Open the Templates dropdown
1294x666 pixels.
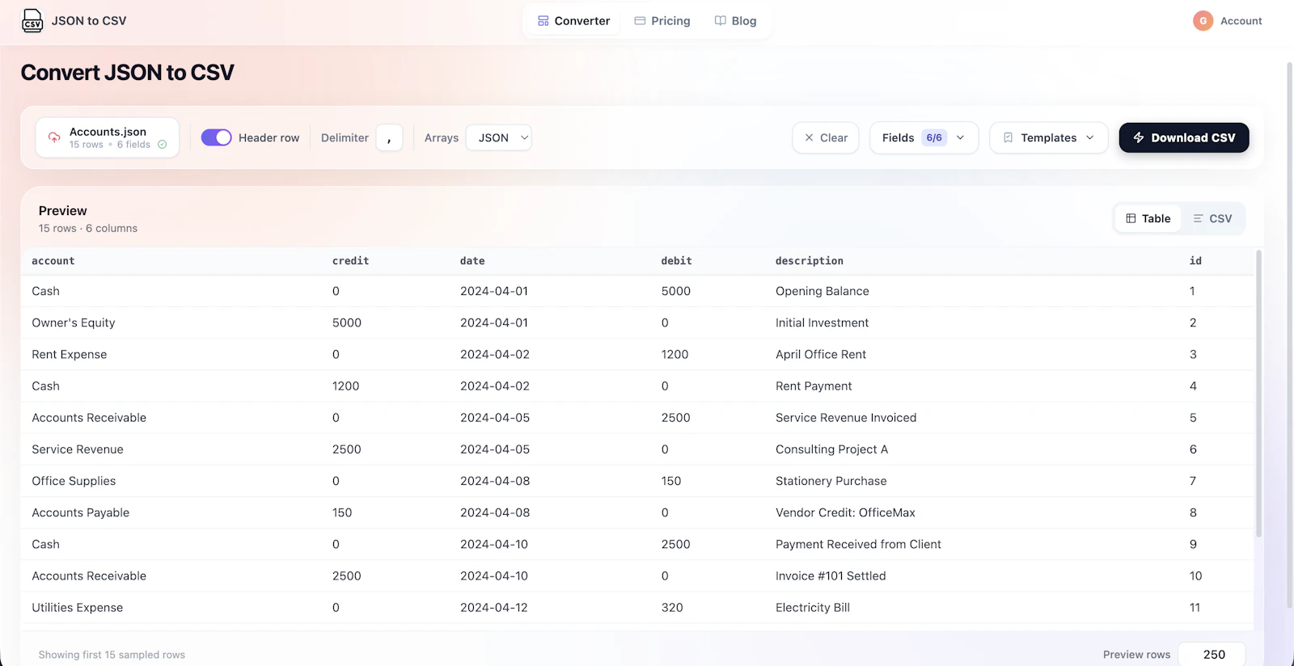point(1048,138)
